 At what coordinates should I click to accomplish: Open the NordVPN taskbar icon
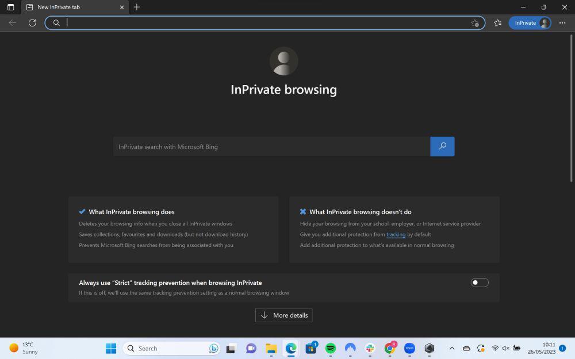pyautogui.click(x=350, y=349)
